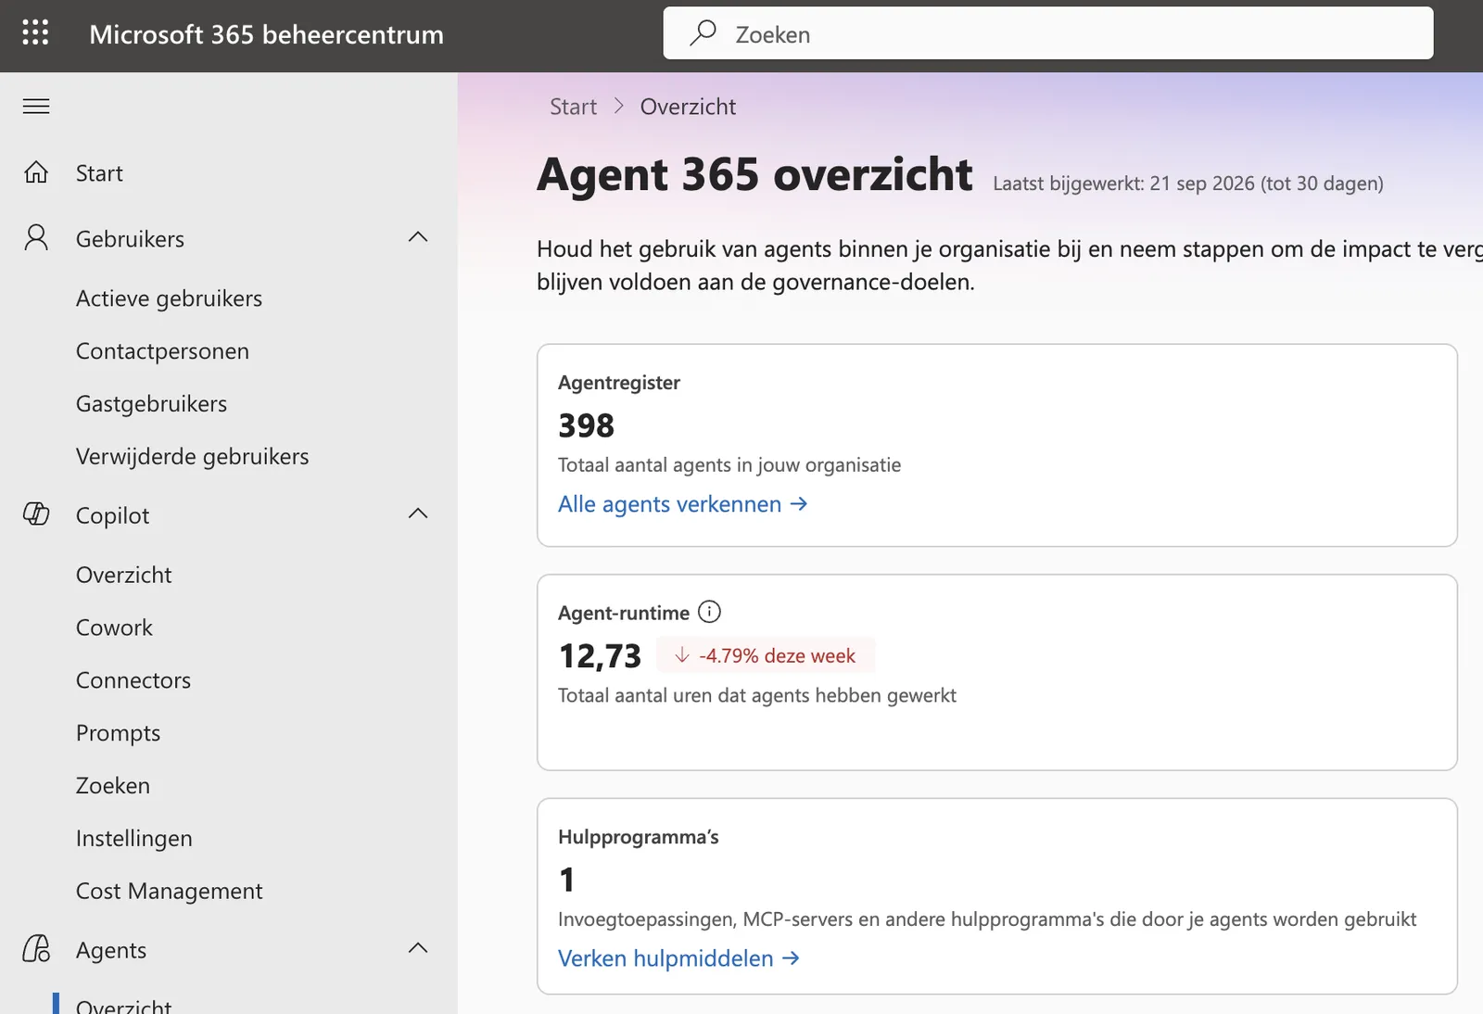Viewport: 1483px width, 1014px height.
Task: Click the Start home icon in sidebar
Action: click(36, 172)
